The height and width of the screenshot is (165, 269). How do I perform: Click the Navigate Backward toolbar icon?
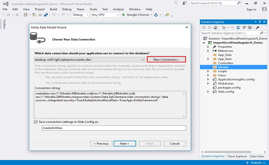8,15
